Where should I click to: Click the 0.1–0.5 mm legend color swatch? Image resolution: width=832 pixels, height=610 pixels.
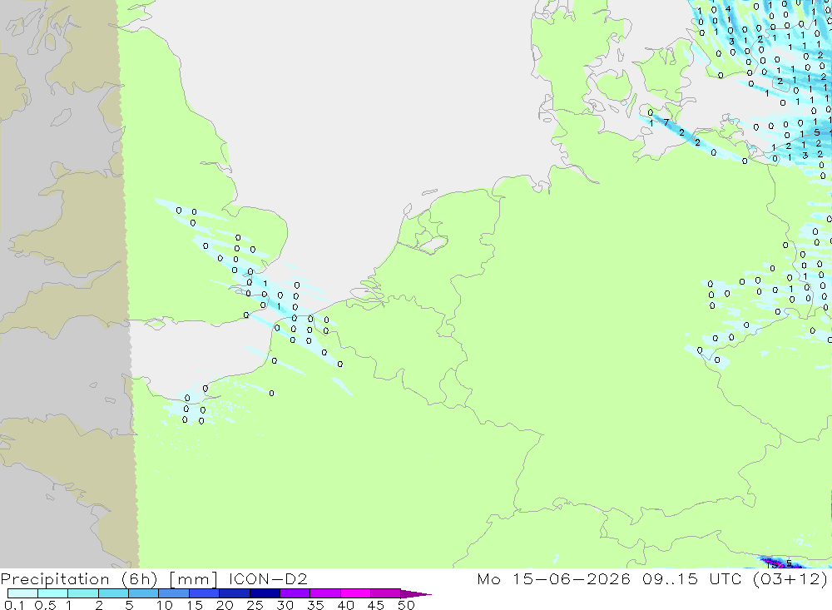(22, 593)
